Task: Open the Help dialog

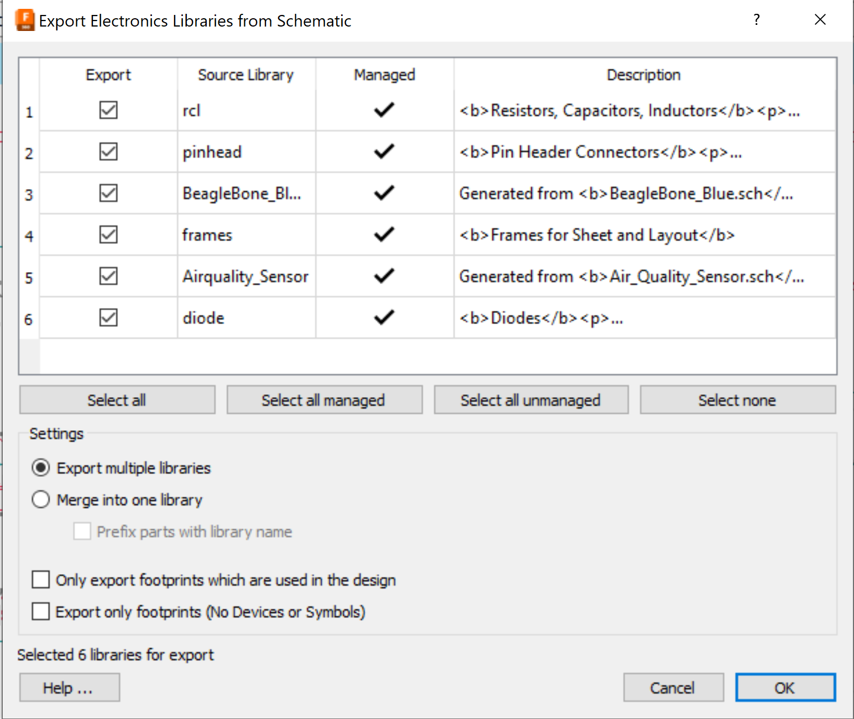Action: coord(69,687)
